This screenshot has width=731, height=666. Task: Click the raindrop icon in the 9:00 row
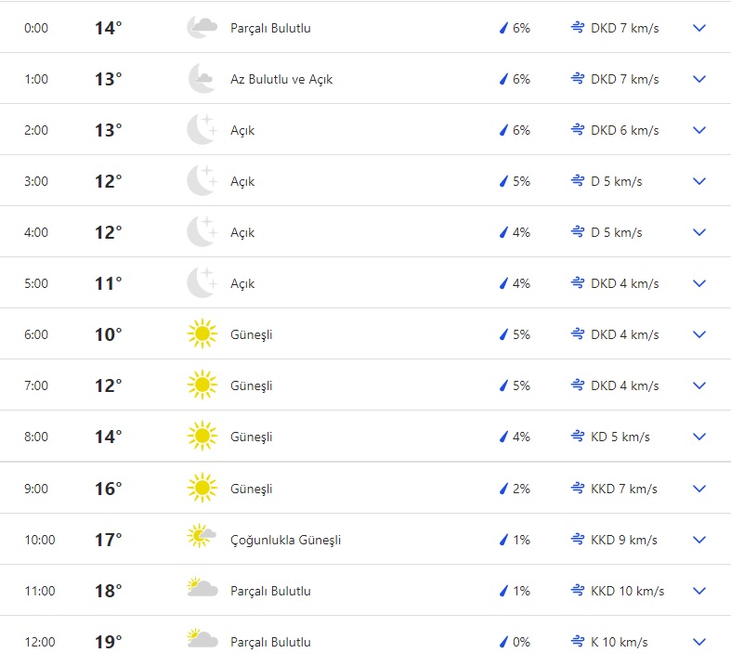(x=504, y=489)
